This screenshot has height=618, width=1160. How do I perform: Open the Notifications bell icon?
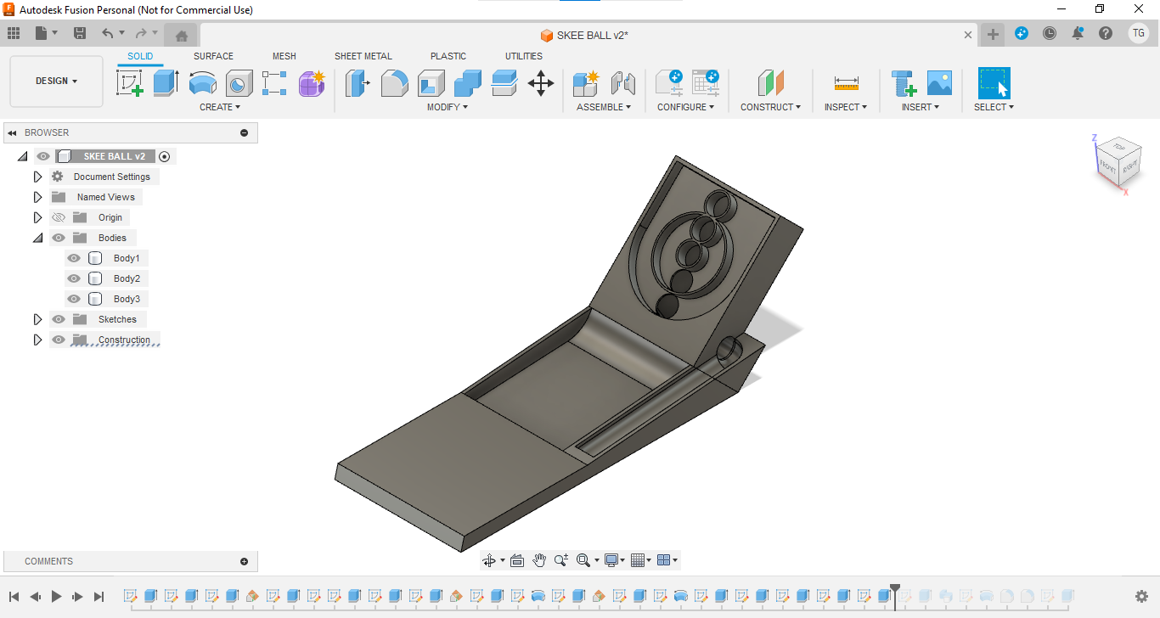[1078, 33]
